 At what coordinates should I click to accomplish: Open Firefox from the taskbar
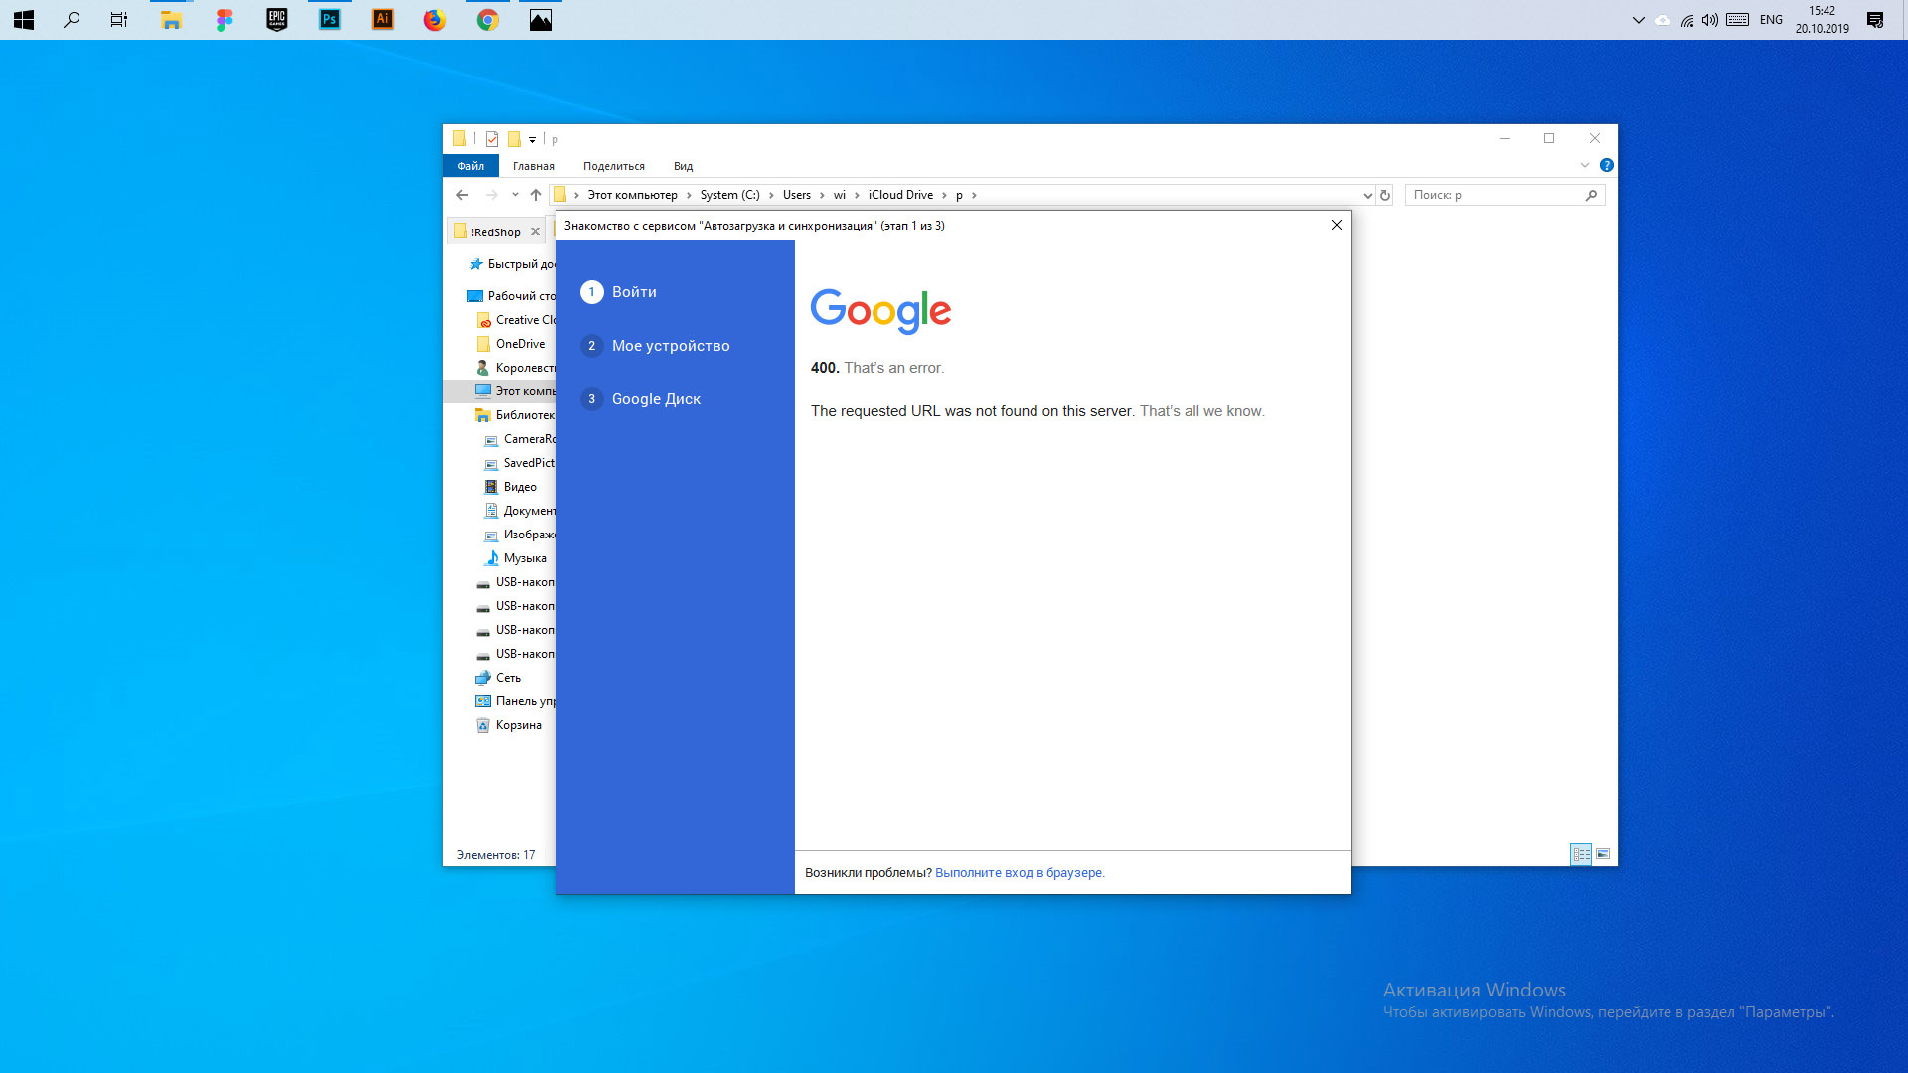(434, 20)
